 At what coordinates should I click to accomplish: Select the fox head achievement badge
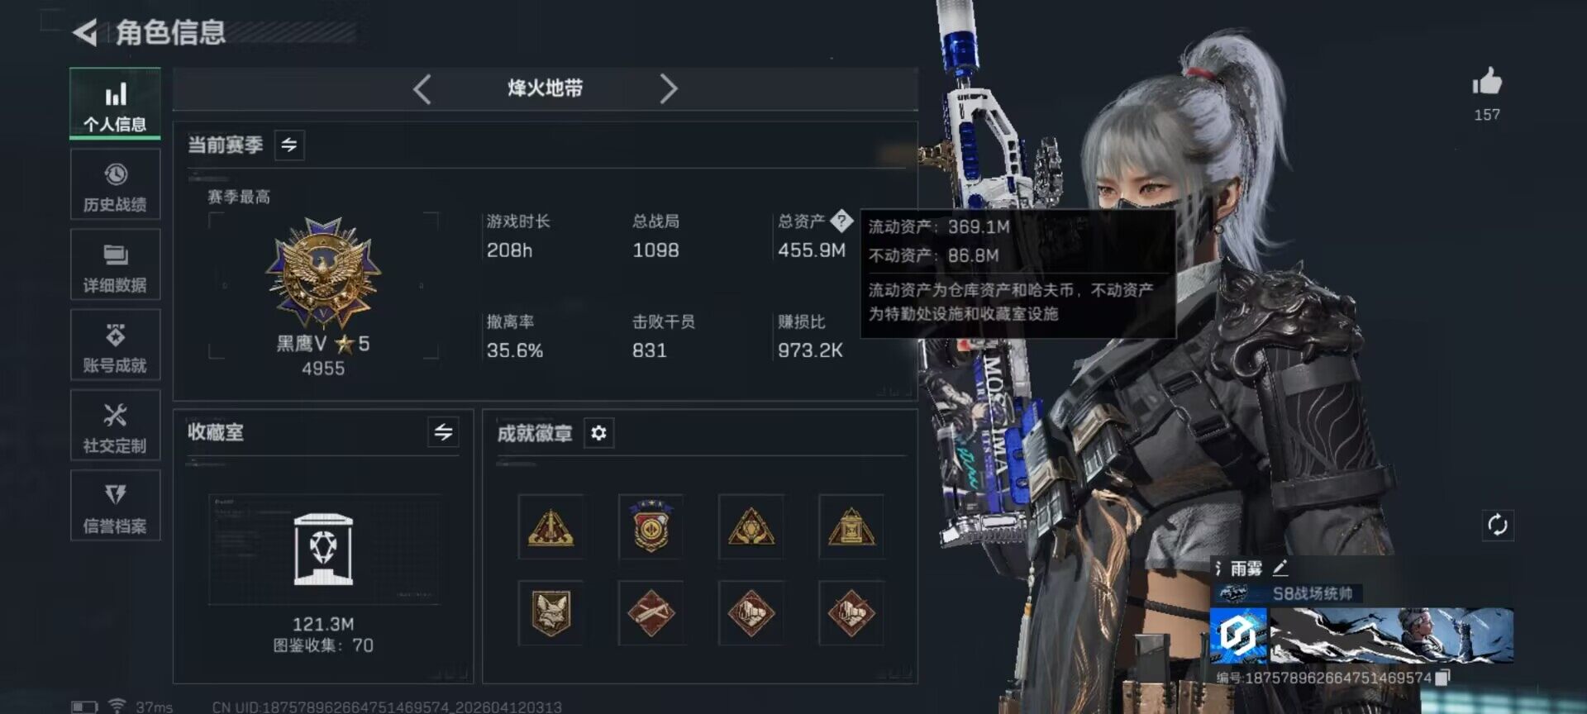tap(550, 612)
